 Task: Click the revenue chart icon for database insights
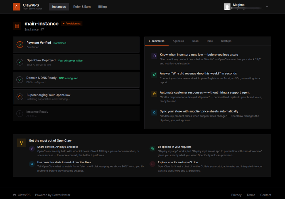tap(154, 75)
